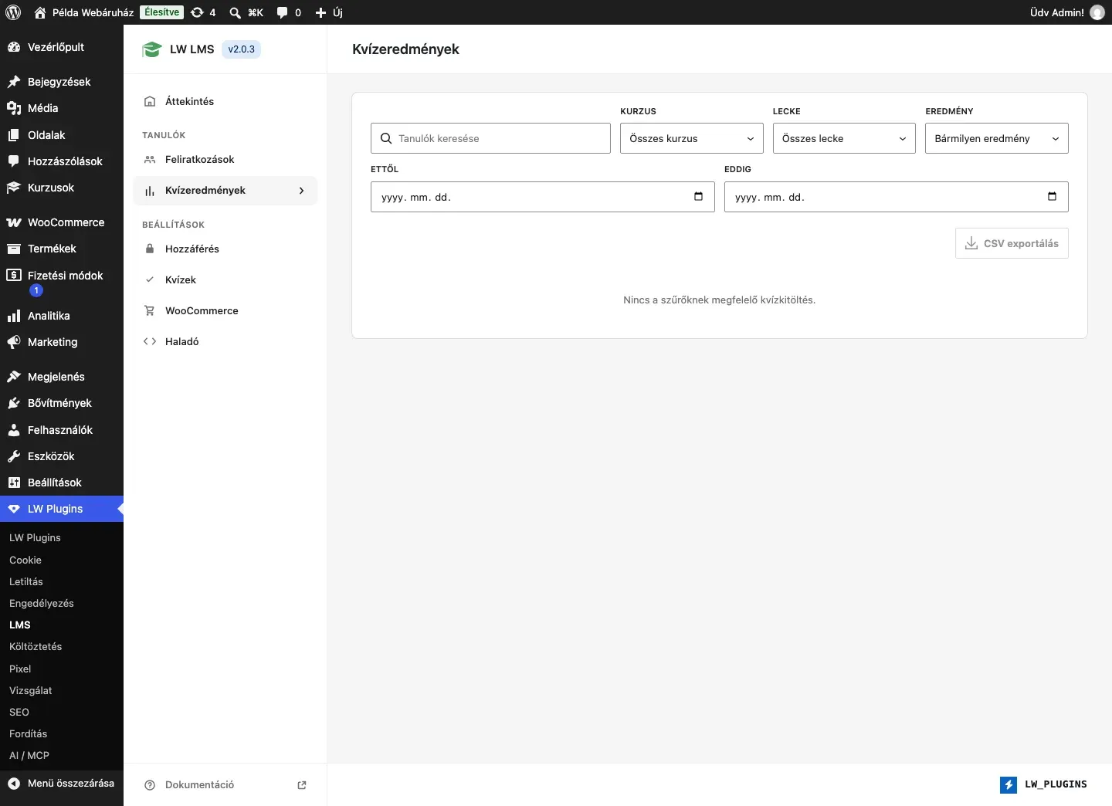Screen dimensions: 1112x806
Task: Click the Élesítve status badge
Action: point(161,12)
